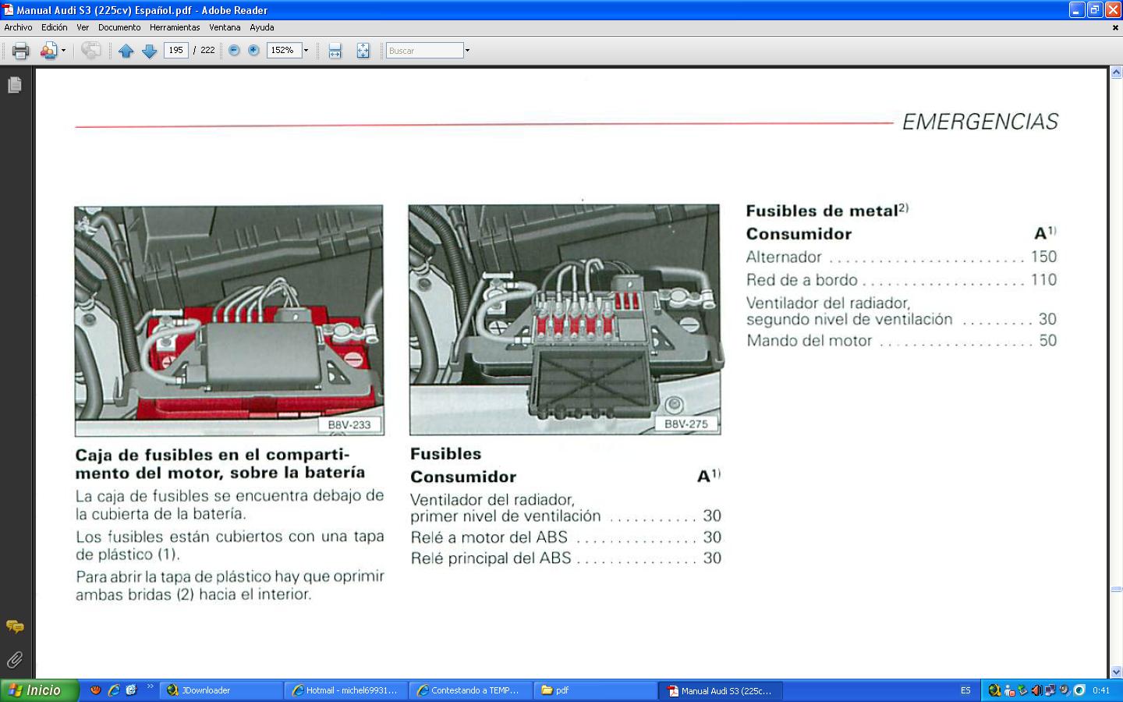Image resolution: width=1123 pixels, height=702 pixels.
Task: Click the total page count 222
Action: coord(207,50)
